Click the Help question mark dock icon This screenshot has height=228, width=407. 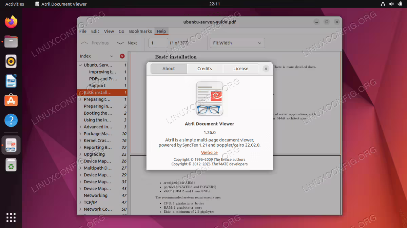[11, 120]
